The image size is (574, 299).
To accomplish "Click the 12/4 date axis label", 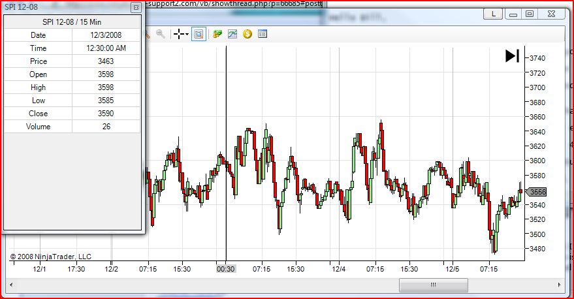I will pos(339,269).
